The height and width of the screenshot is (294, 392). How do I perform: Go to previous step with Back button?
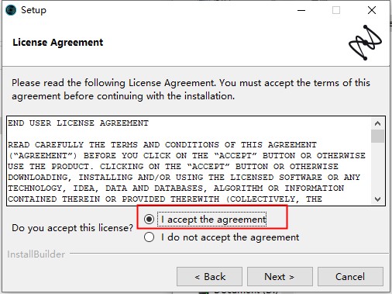coord(209,277)
